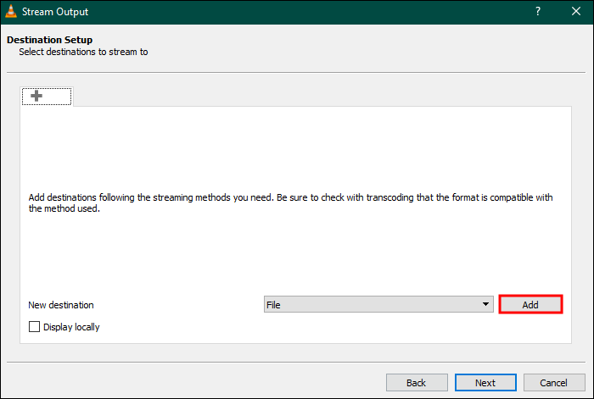This screenshot has width=594, height=399.
Task: Close the Stream Output dialog
Action: click(x=576, y=12)
